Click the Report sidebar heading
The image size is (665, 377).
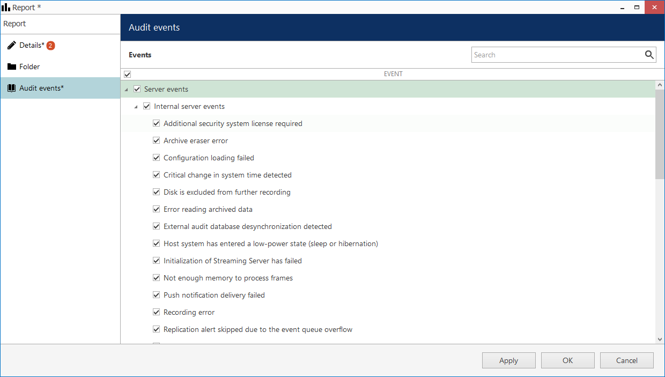[14, 24]
